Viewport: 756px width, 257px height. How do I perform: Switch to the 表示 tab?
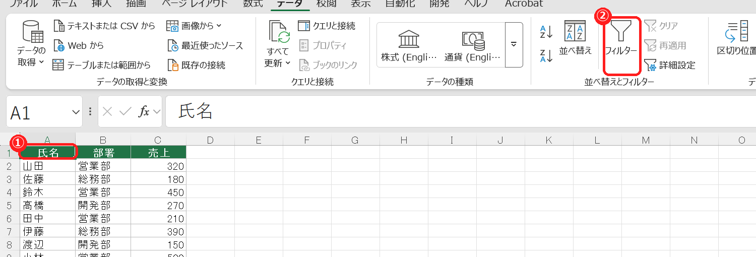360,4
